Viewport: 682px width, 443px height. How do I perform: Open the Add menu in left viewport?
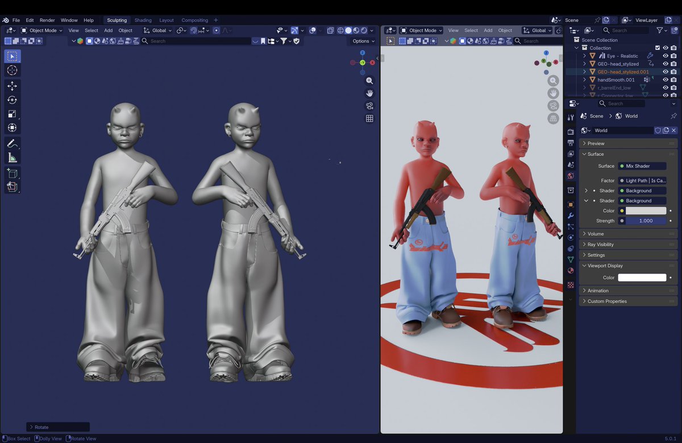tap(108, 30)
